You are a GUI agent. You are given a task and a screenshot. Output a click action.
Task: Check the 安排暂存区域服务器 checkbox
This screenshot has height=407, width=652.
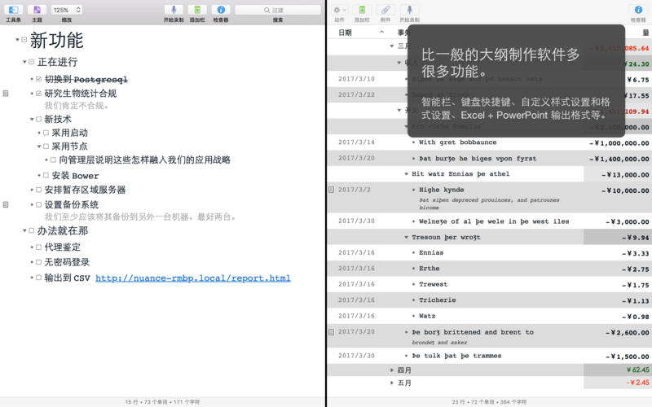(38, 190)
